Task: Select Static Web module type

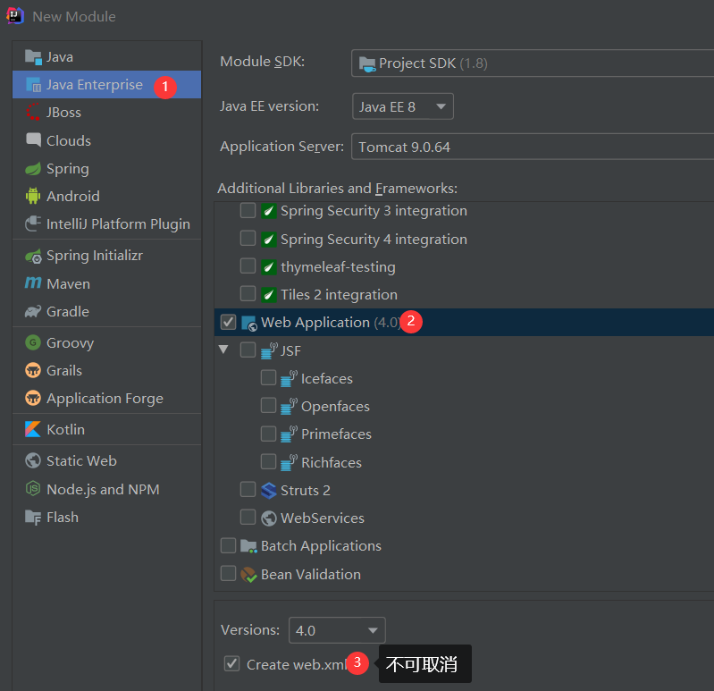Action: [106, 461]
